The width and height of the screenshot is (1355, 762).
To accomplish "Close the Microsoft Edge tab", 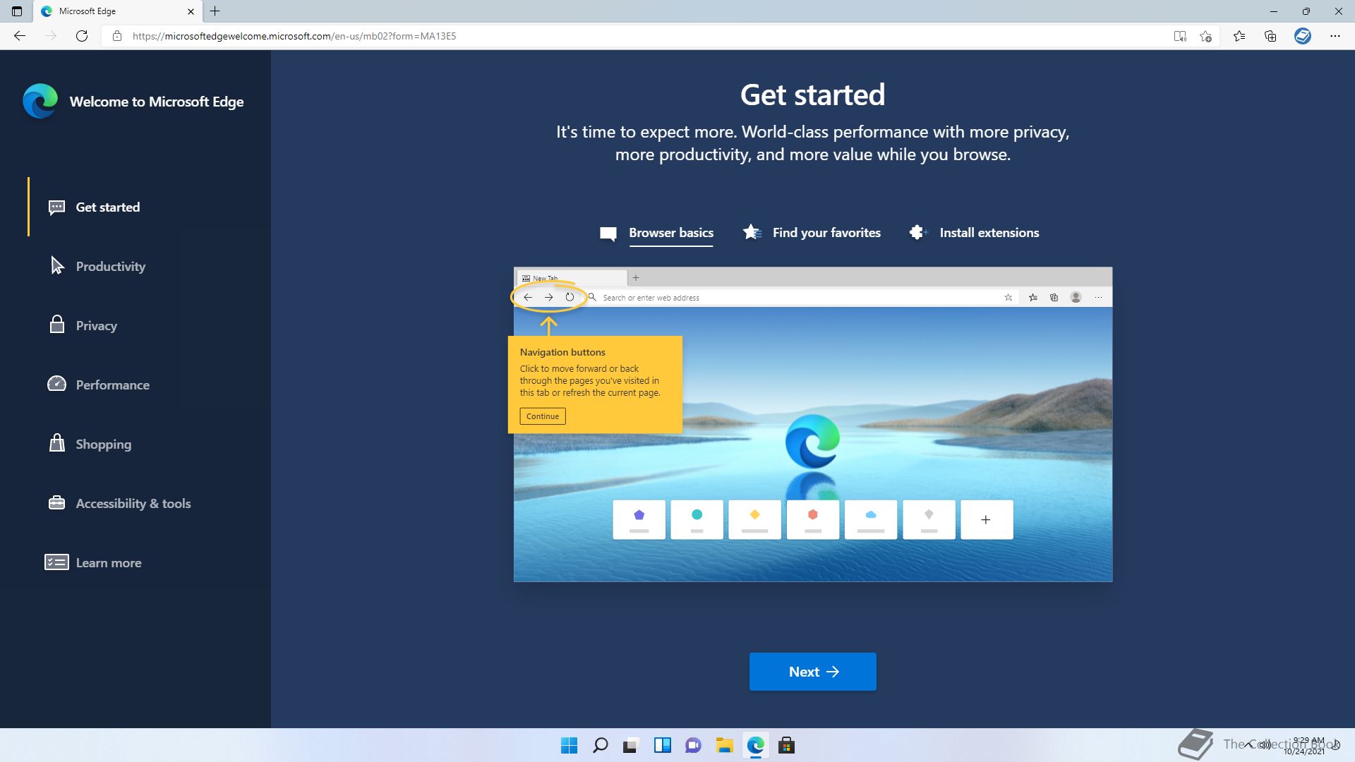I will point(191,11).
